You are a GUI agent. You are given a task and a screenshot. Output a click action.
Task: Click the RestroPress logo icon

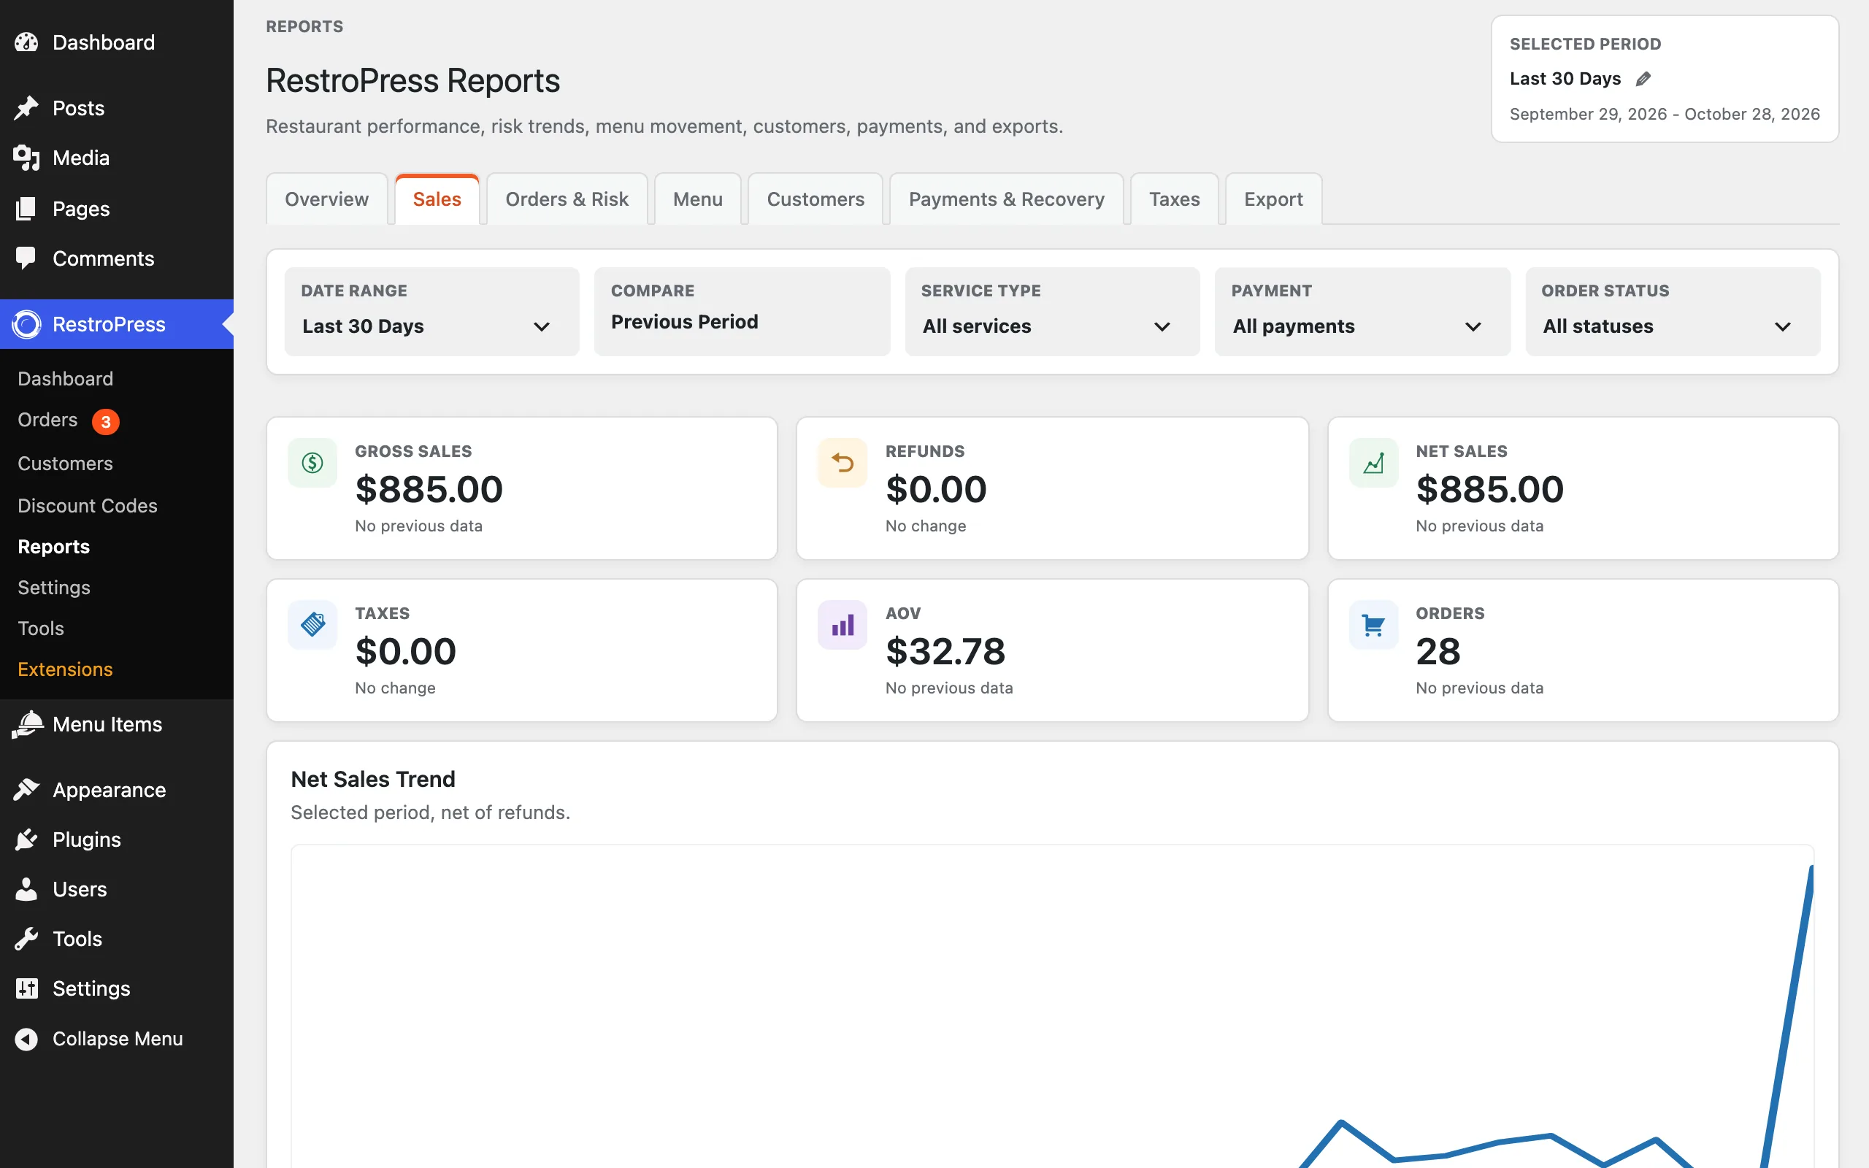(26, 324)
